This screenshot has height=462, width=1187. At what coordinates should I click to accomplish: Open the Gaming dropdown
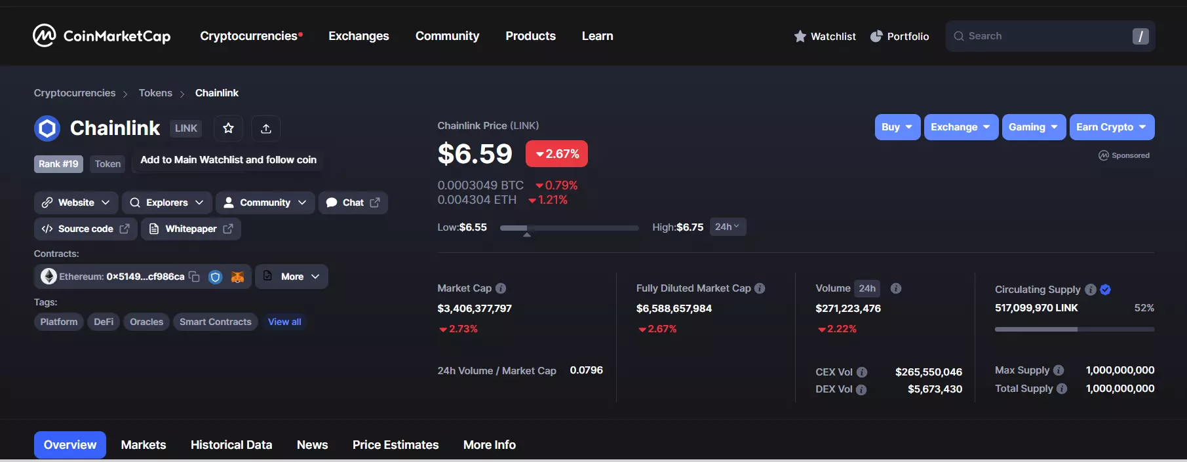click(x=1034, y=127)
